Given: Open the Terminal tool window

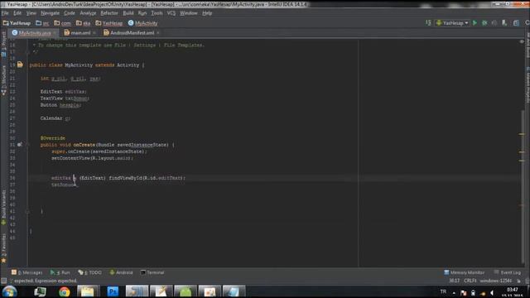Looking at the screenshot, I should [x=152, y=272].
